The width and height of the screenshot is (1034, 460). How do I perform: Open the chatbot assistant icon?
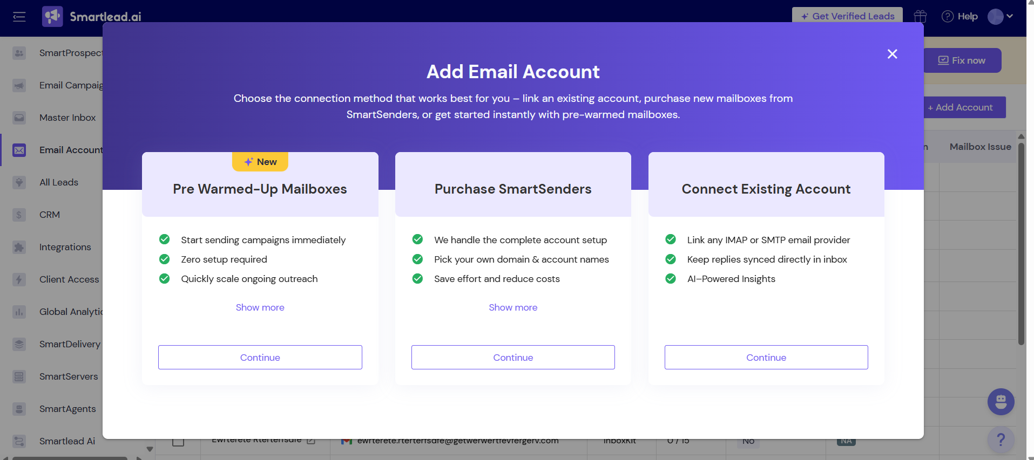1001,402
